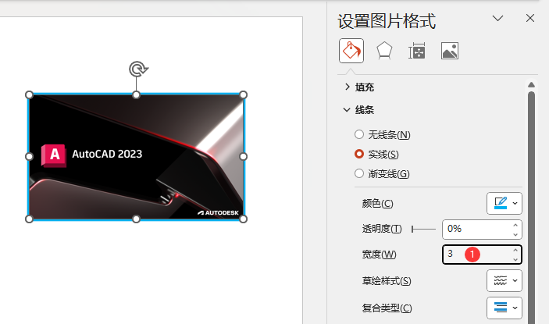This screenshot has width=549, height=324.
Task: Decrease 透明度 value with down arrow
Action: (x=515, y=234)
